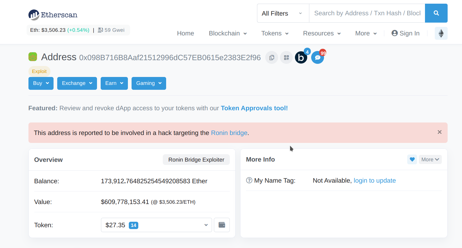This screenshot has width=462, height=248.
Task: Open the token holdings wallet icon
Action: click(x=222, y=225)
